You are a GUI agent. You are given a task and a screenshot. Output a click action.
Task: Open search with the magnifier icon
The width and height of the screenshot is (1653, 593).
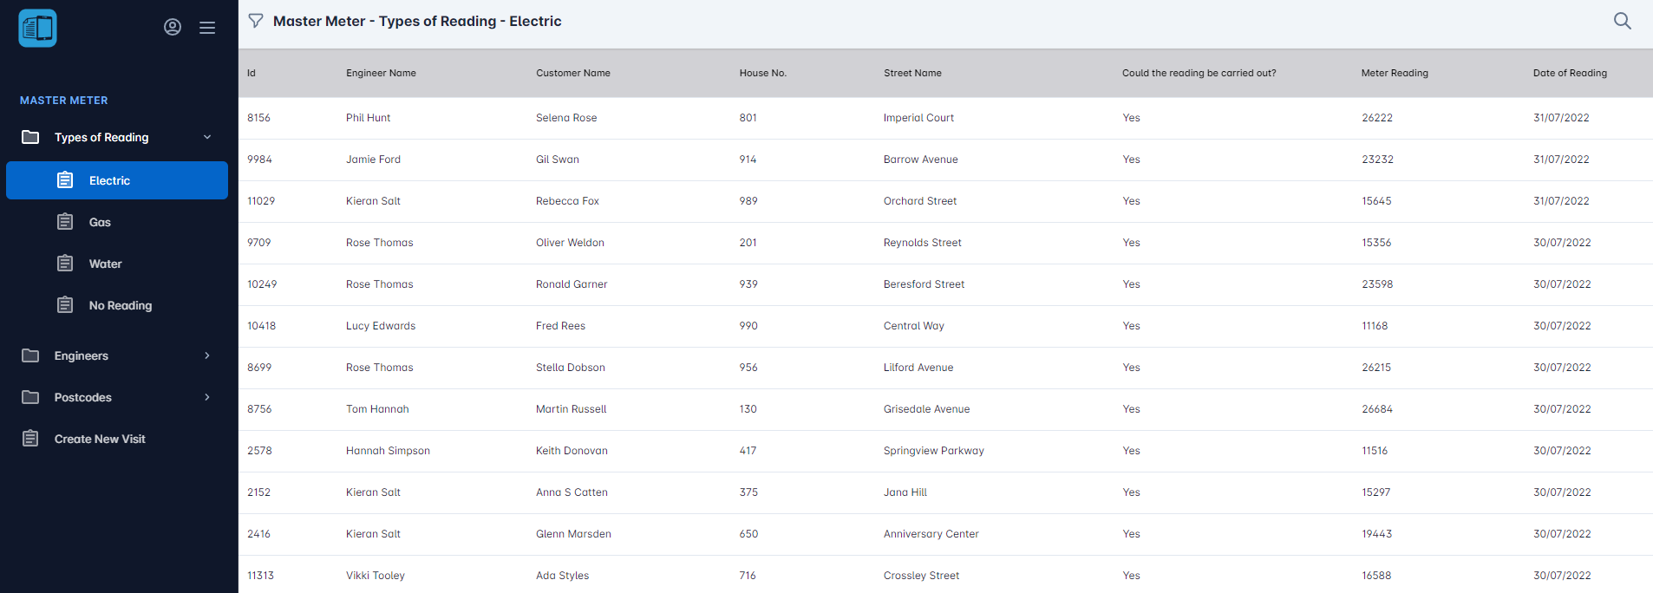click(1622, 21)
